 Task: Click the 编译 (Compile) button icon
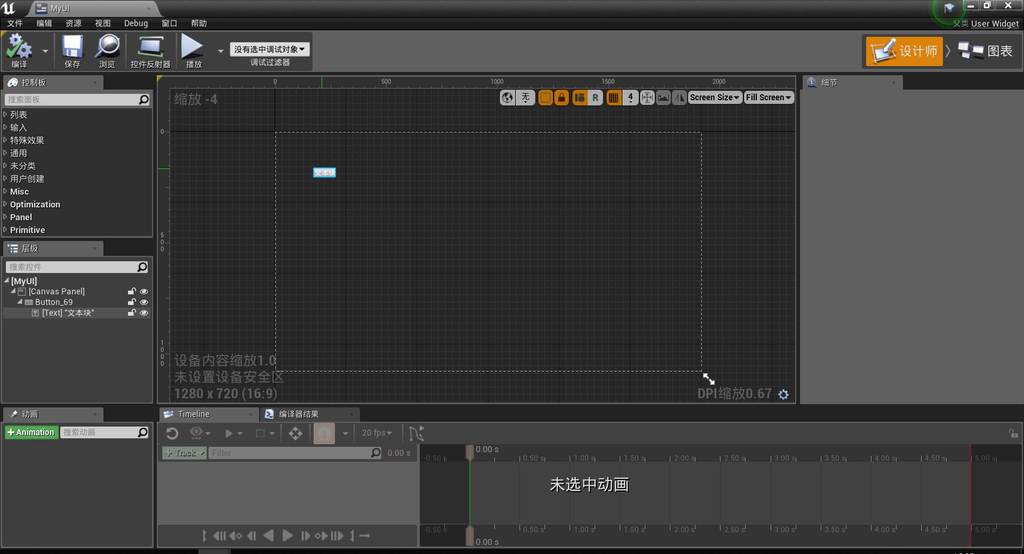pyautogui.click(x=19, y=47)
